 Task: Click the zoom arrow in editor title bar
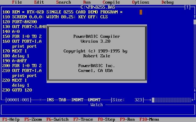click(187, 7)
